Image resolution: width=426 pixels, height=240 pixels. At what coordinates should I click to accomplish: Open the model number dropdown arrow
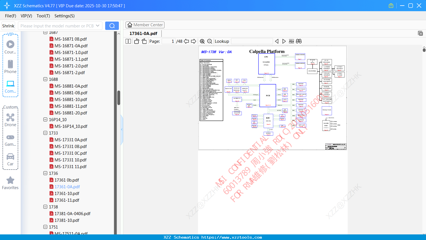[x=98, y=26]
